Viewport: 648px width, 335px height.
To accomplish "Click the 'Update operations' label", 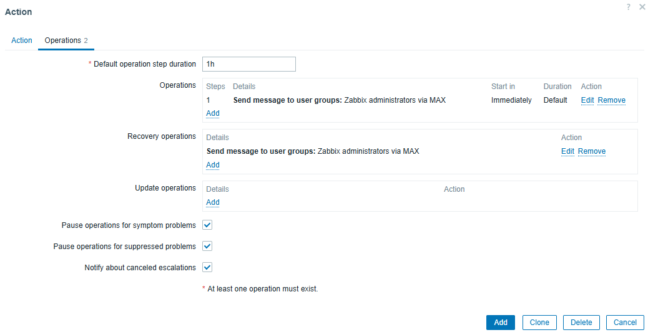I will coord(165,188).
